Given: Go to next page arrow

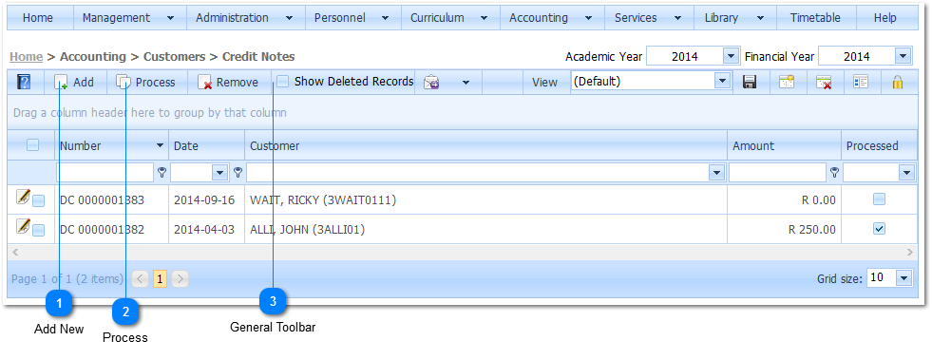Looking at the screenshot, I should (x=181, y=278).
